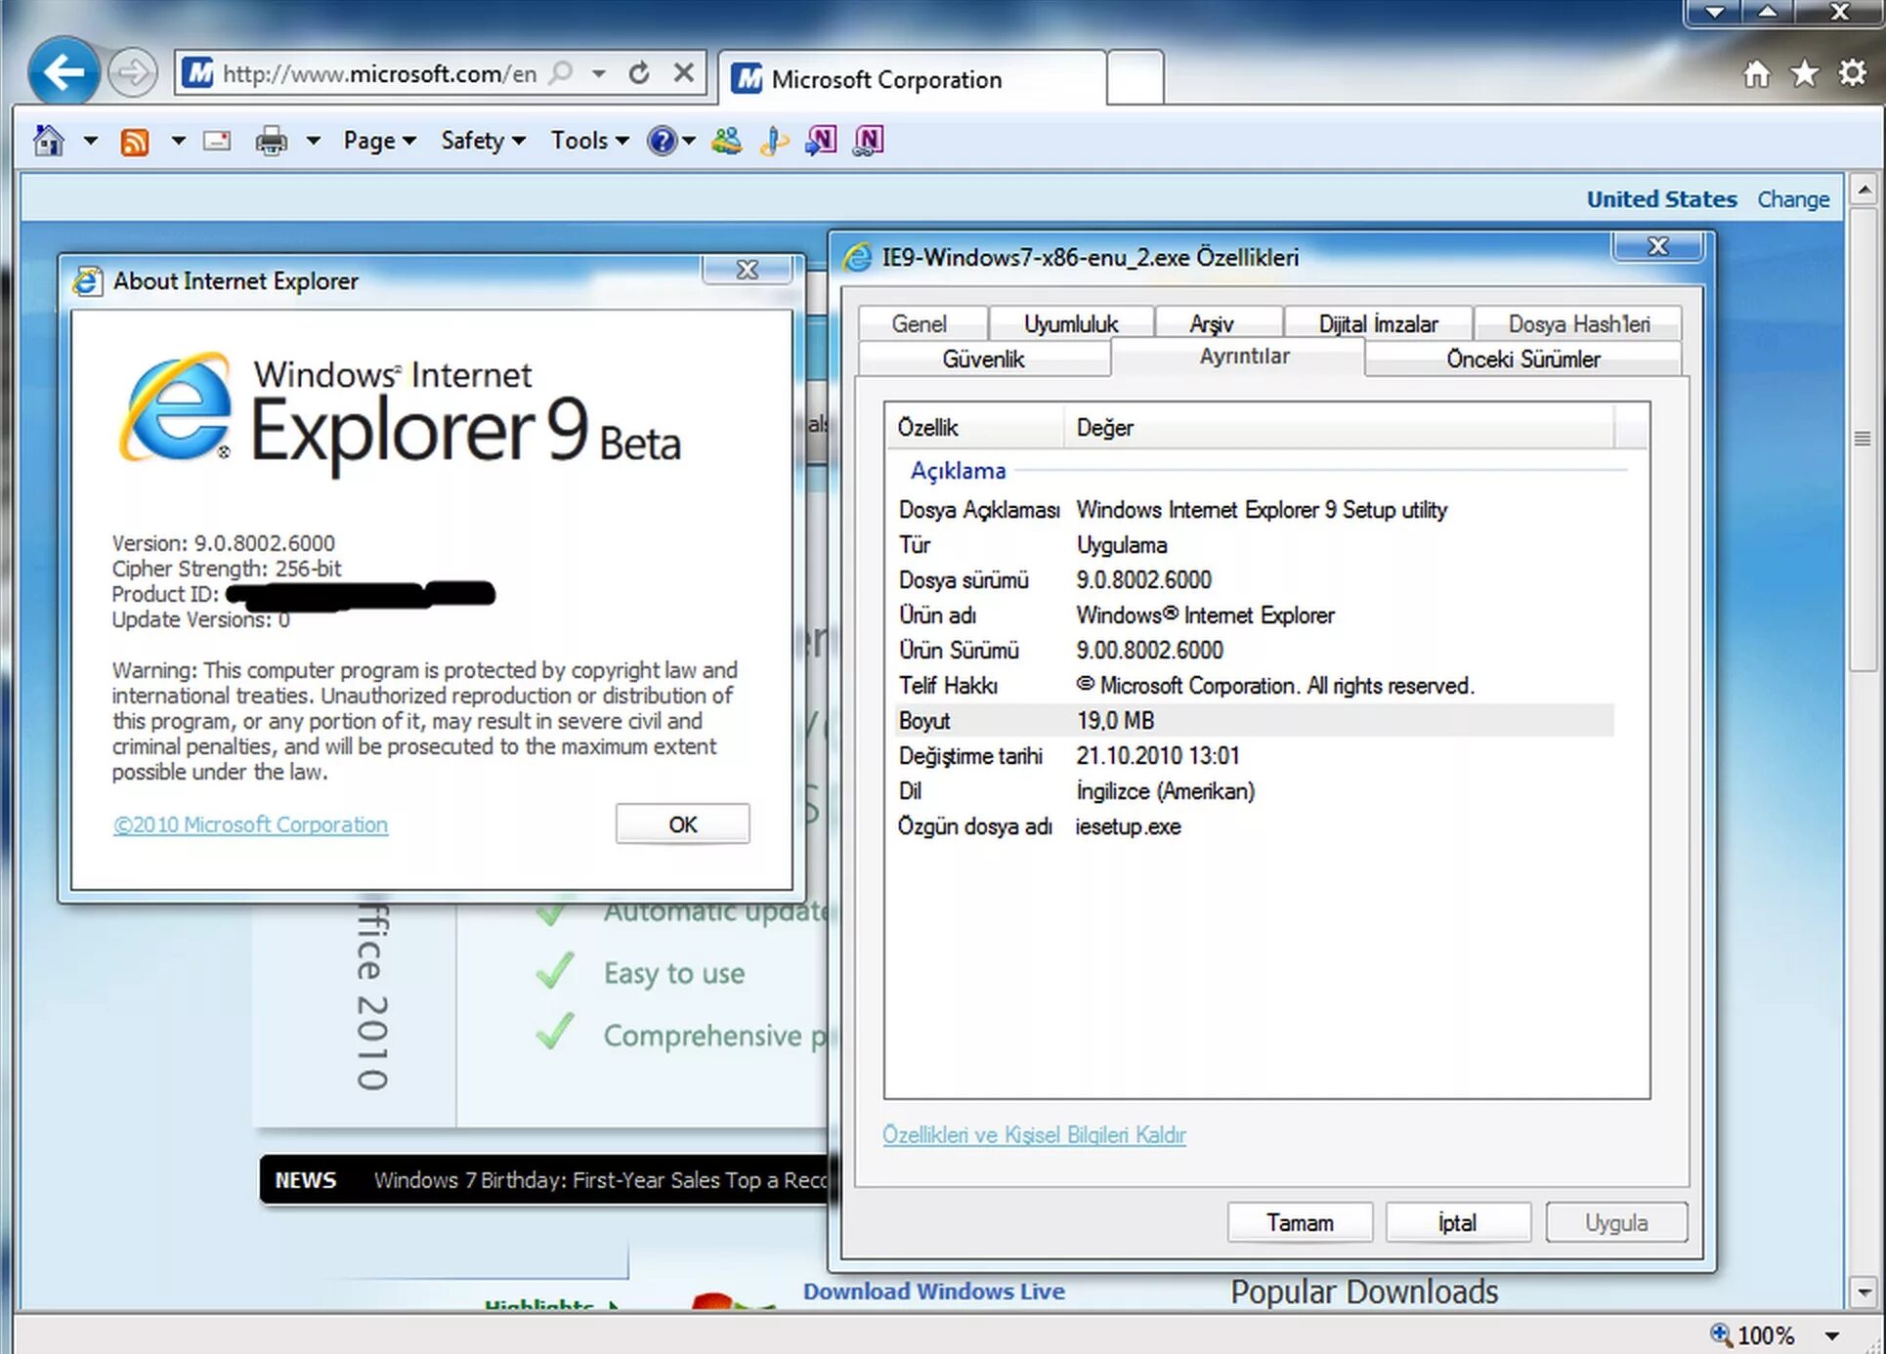Open the Safety menu
Image resolution: width=1886 pixels, height=1354 pixels.
pyautogui.click(x=483, y=141)
